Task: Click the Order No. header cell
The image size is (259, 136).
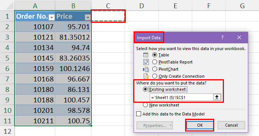Action: click(35, 16)
